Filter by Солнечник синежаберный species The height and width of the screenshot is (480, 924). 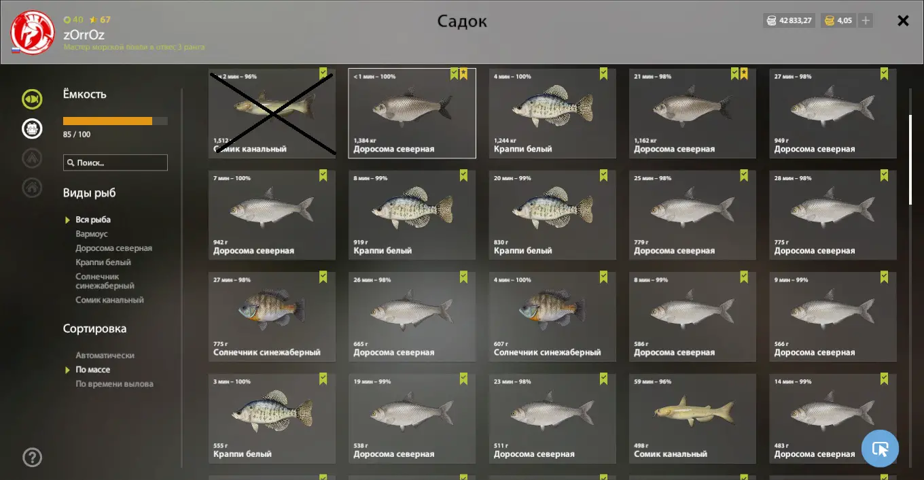point(105,281)
